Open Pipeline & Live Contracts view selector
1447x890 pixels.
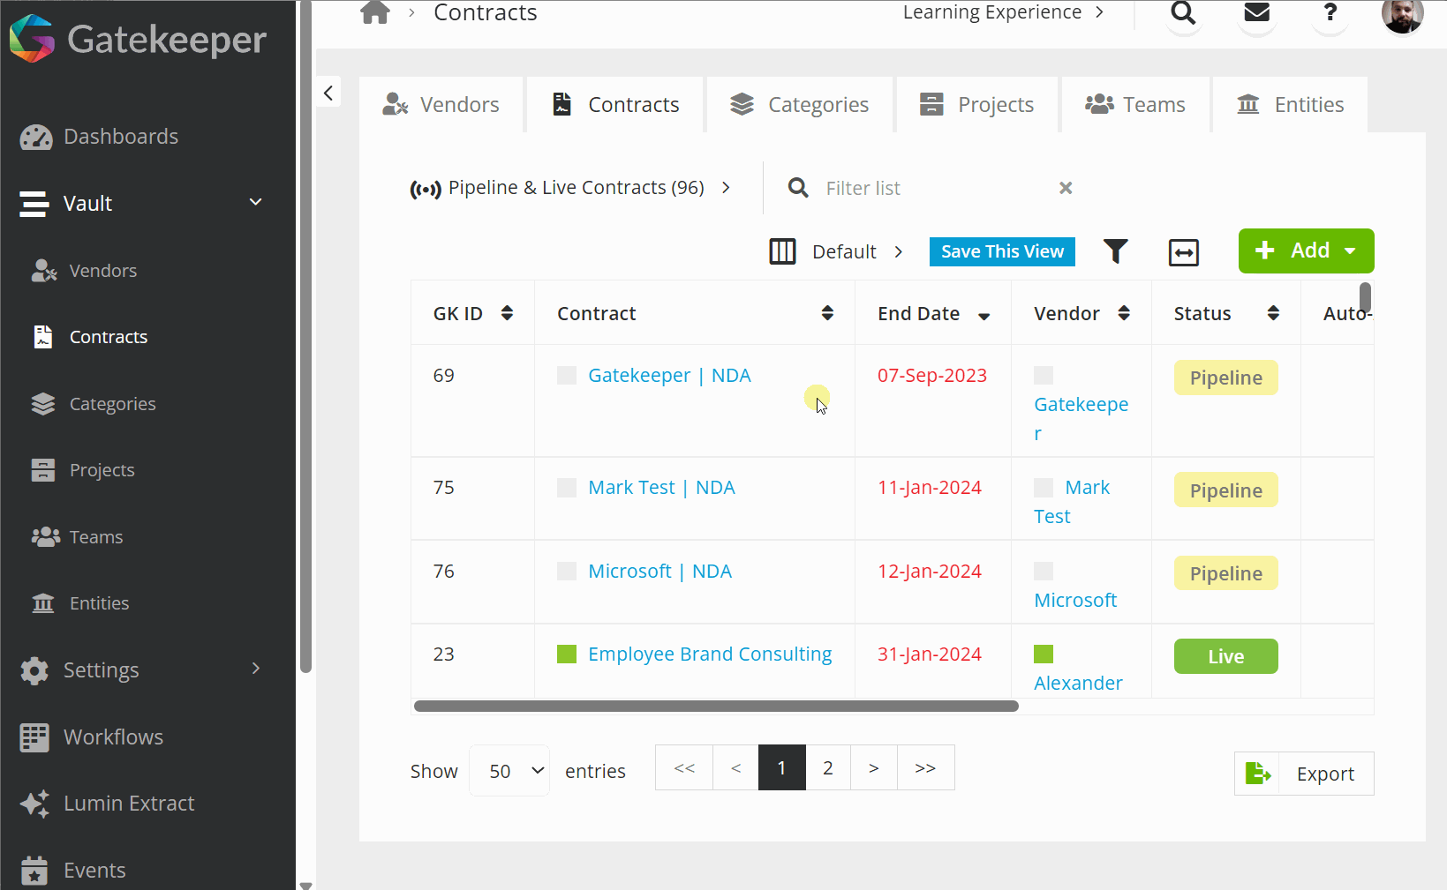pyautogui.click(x=569, y=188)
